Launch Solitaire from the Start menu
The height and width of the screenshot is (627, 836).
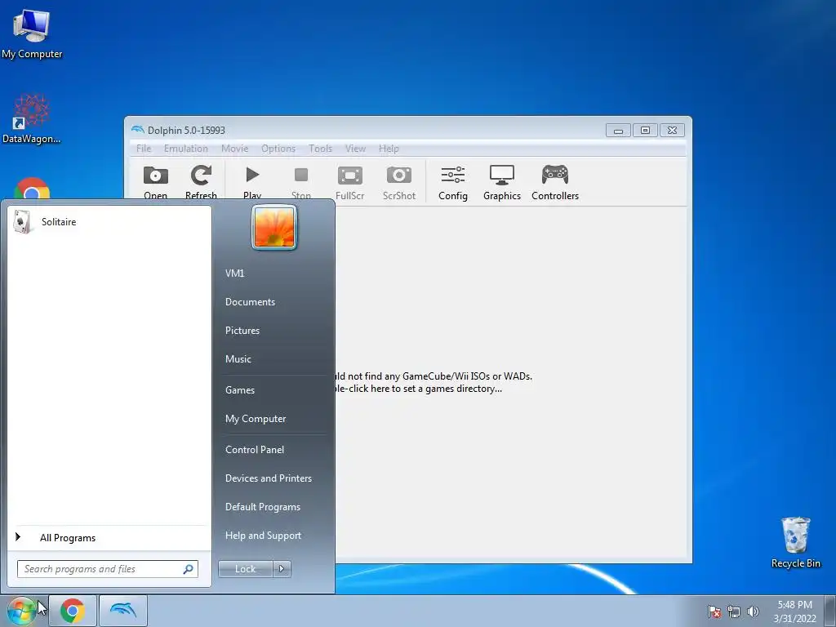click(x=109, y=222)
